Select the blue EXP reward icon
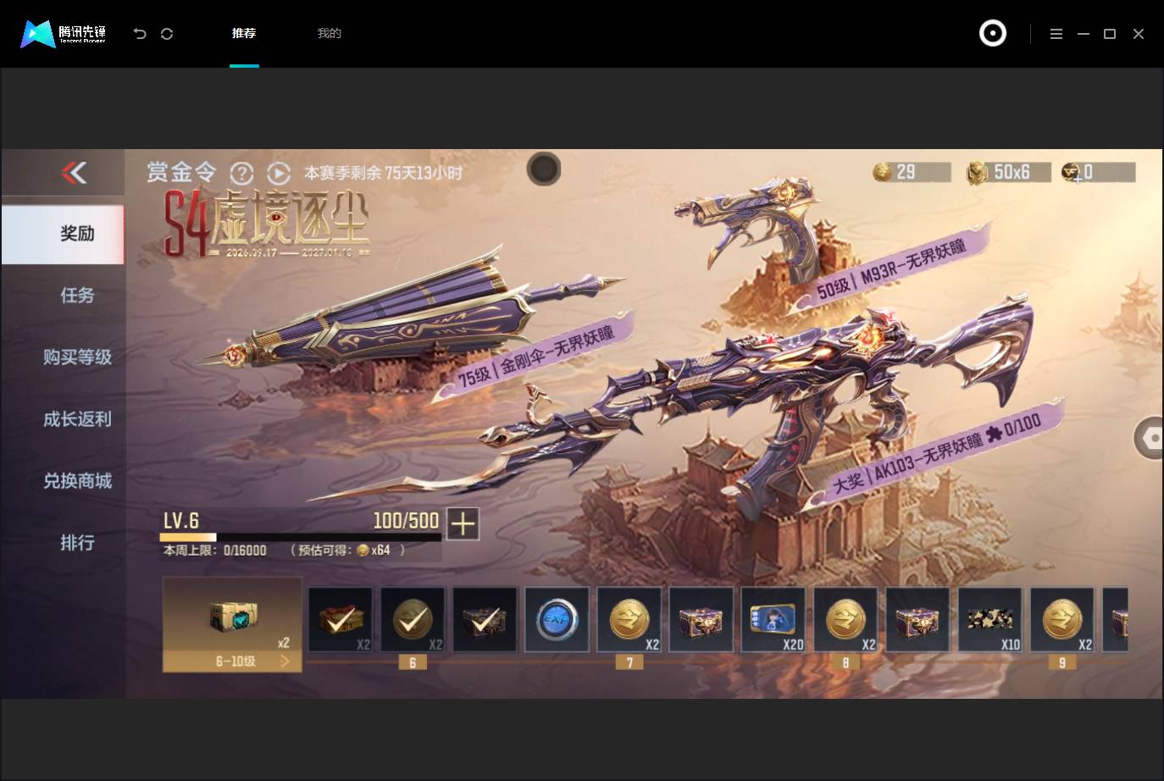The image size is (1164, 781). [x=557, y=620]
